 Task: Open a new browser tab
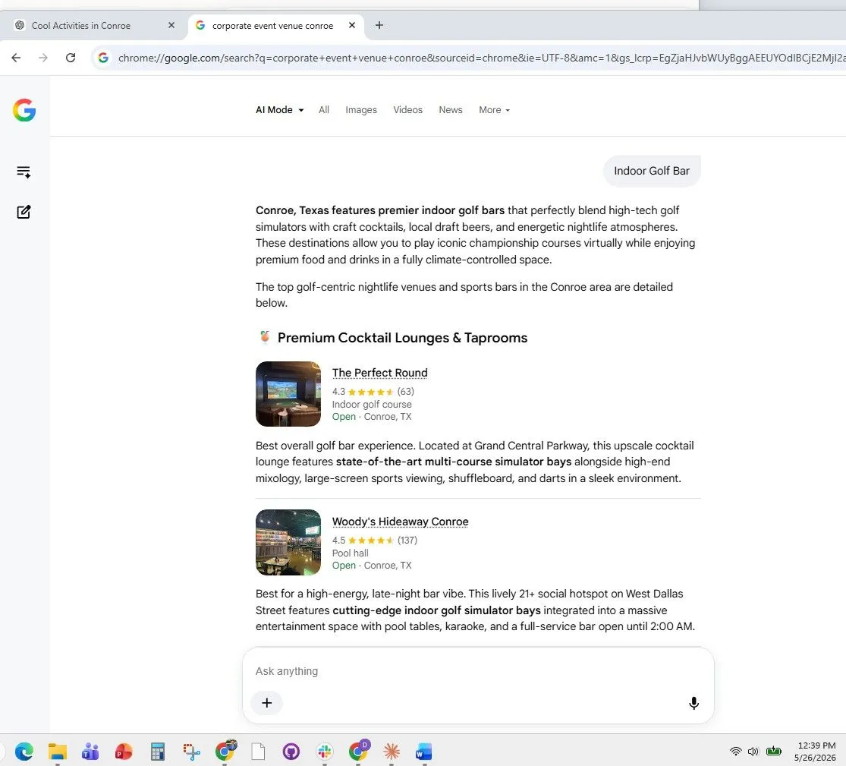[x=379, y=25]
